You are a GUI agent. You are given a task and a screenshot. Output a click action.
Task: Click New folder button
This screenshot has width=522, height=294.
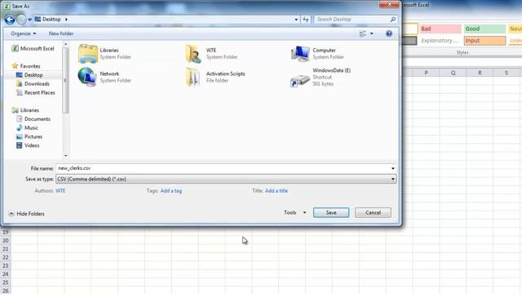pos(61,33)
